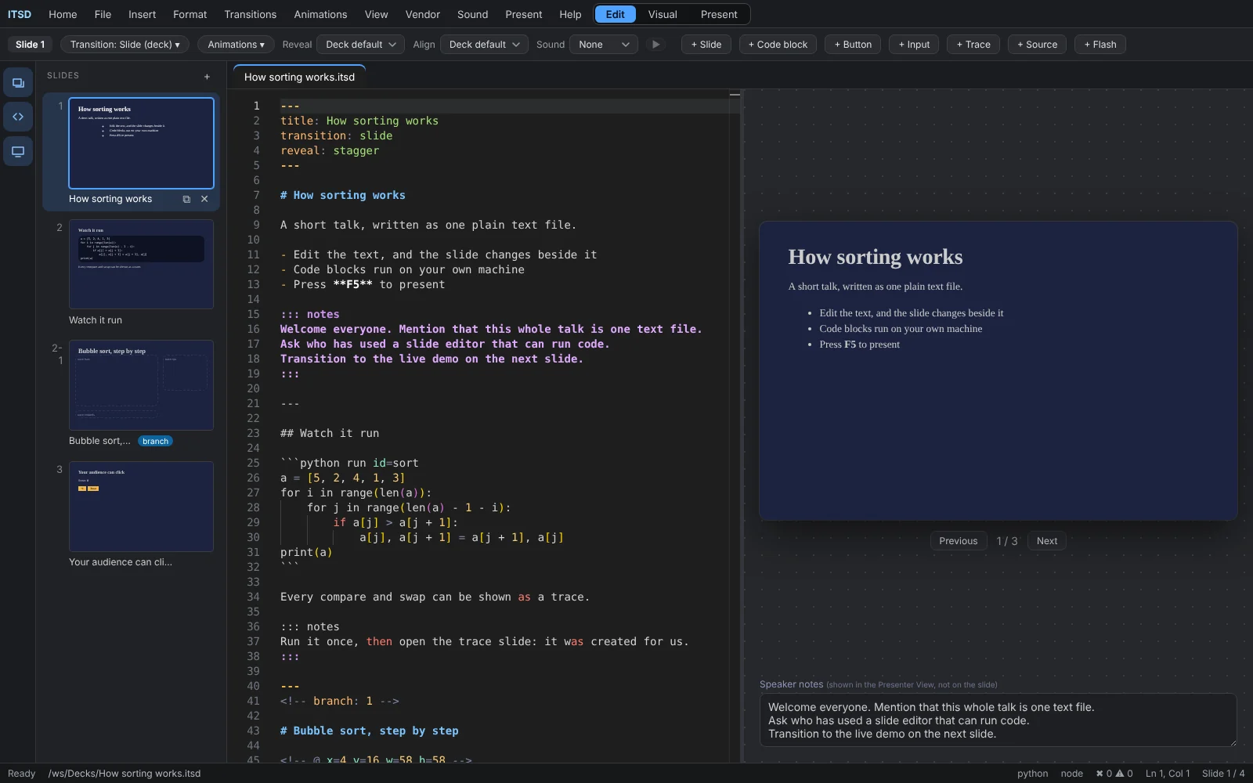Viewport: 1253px width, 783px height.
Task: Click the 'node' status bar entry
Action: 1071,774
